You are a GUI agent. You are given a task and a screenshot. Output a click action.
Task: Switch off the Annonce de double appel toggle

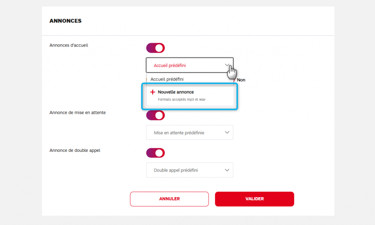pyautogui.click(x=156, y=153)
